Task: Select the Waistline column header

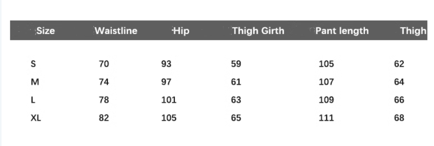Action: pyautogui.click(x=116, y=30)
